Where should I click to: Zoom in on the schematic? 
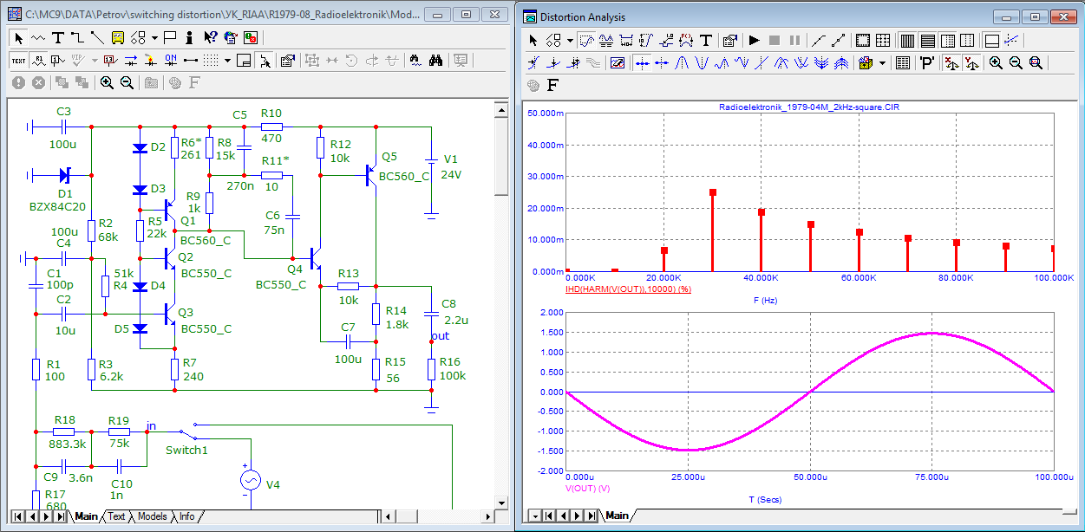[x=107, y=82]
